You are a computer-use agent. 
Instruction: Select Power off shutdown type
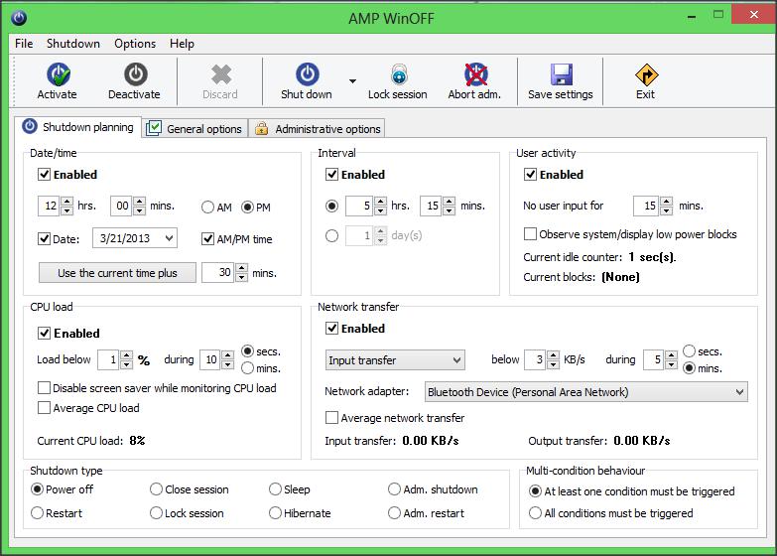point(37,489)
